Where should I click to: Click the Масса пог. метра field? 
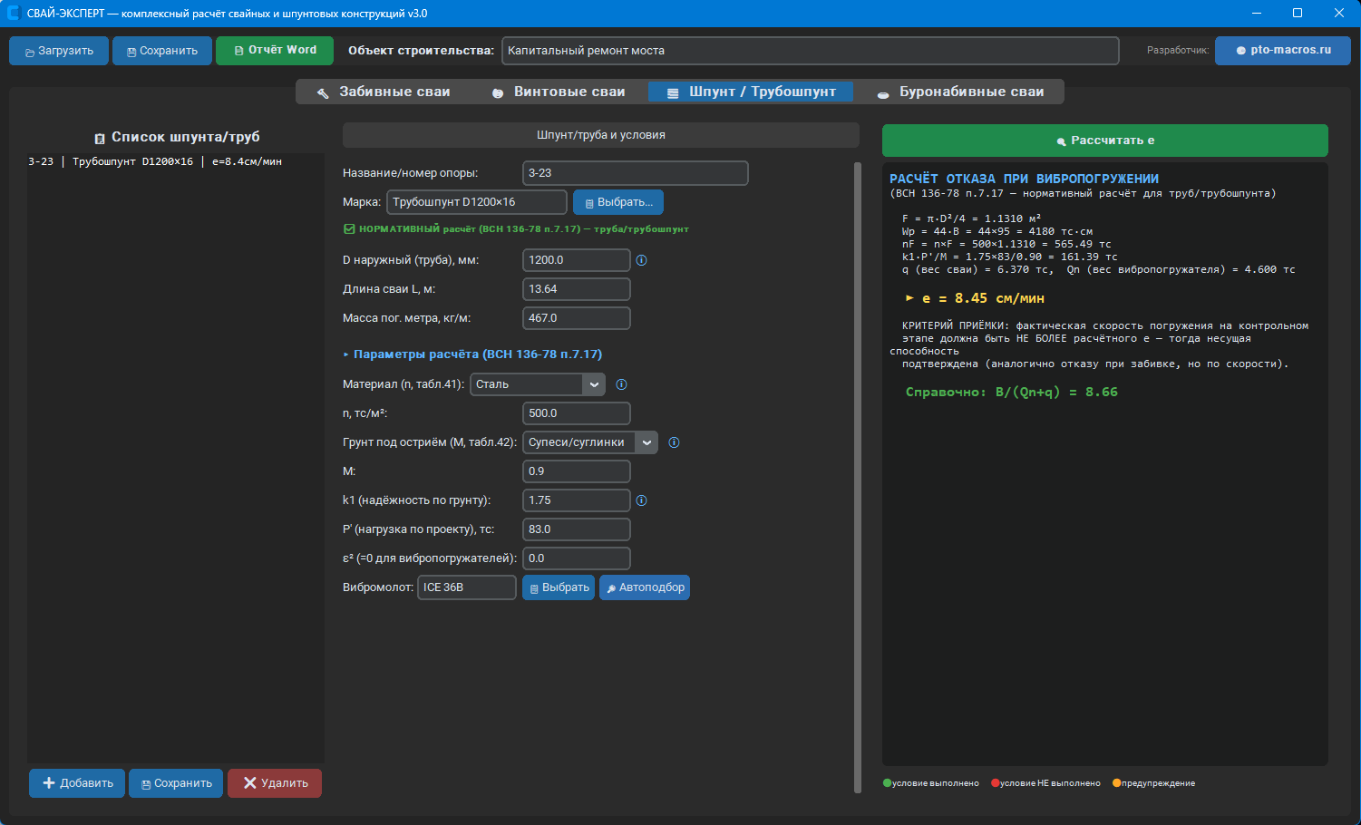pos(577,318)
